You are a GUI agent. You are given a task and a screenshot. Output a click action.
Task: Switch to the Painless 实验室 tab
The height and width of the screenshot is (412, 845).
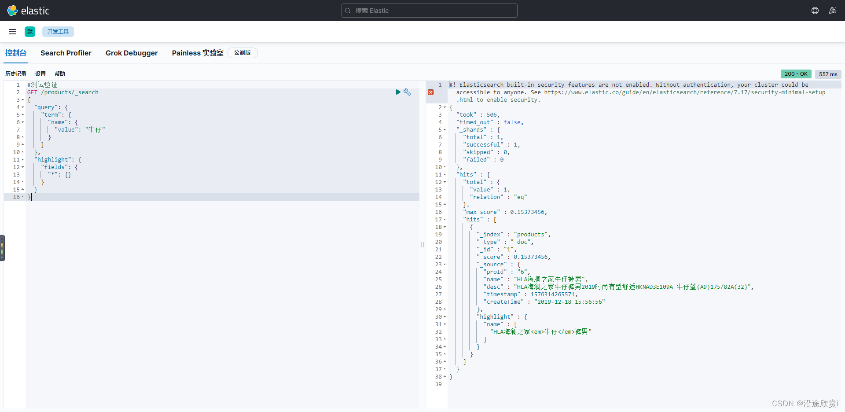198,53
